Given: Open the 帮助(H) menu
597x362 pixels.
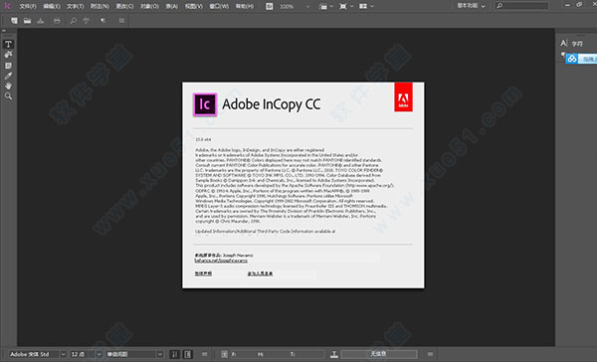Looking at the screenshot, I should (245, 7).
